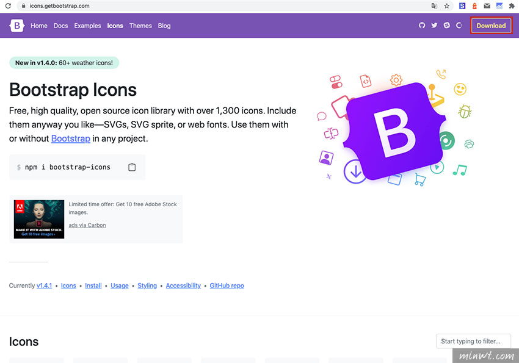This screenshot has height=363, width=519.
Task: Jump to the Icons section link
Action: pyautogui.click(x=68, y=286)
